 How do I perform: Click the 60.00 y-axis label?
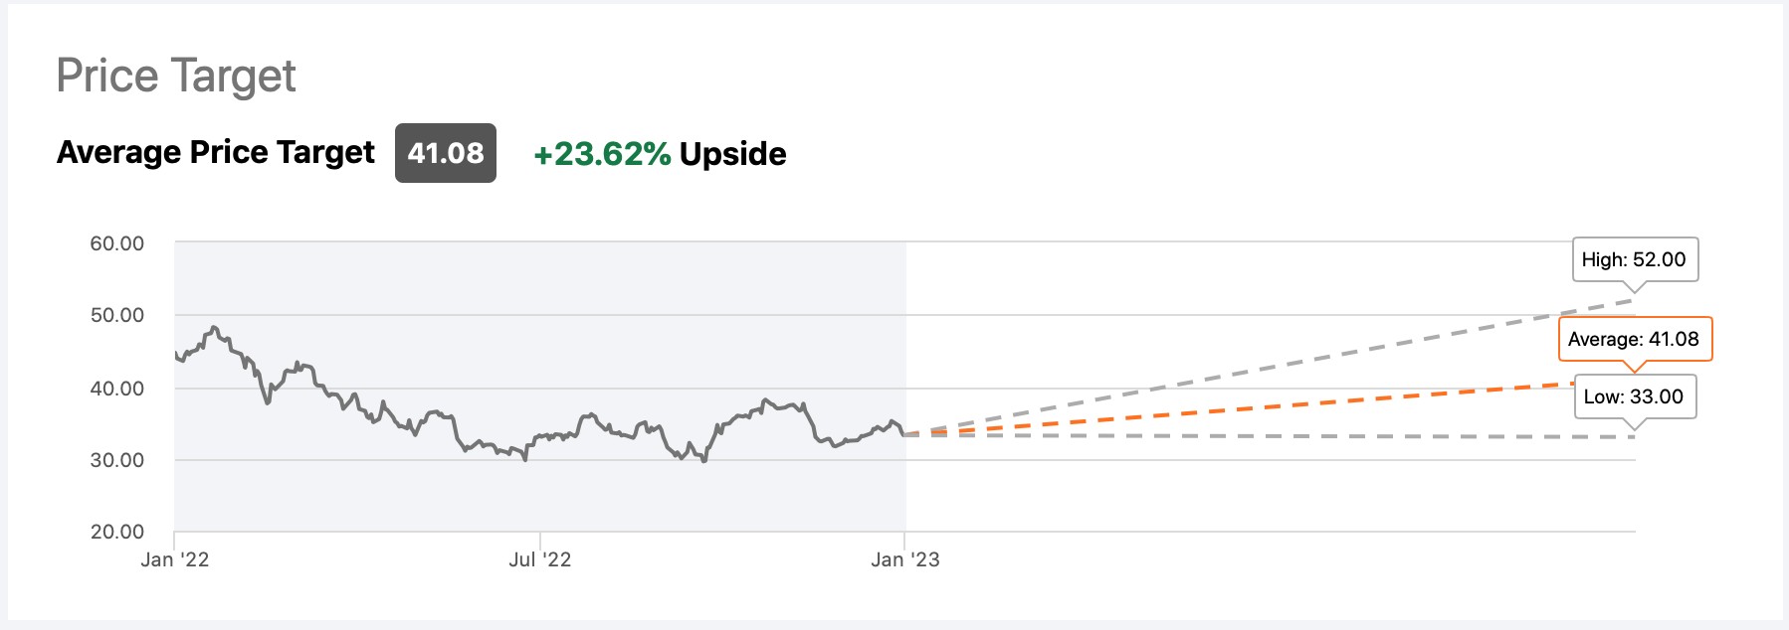[117, 243]
